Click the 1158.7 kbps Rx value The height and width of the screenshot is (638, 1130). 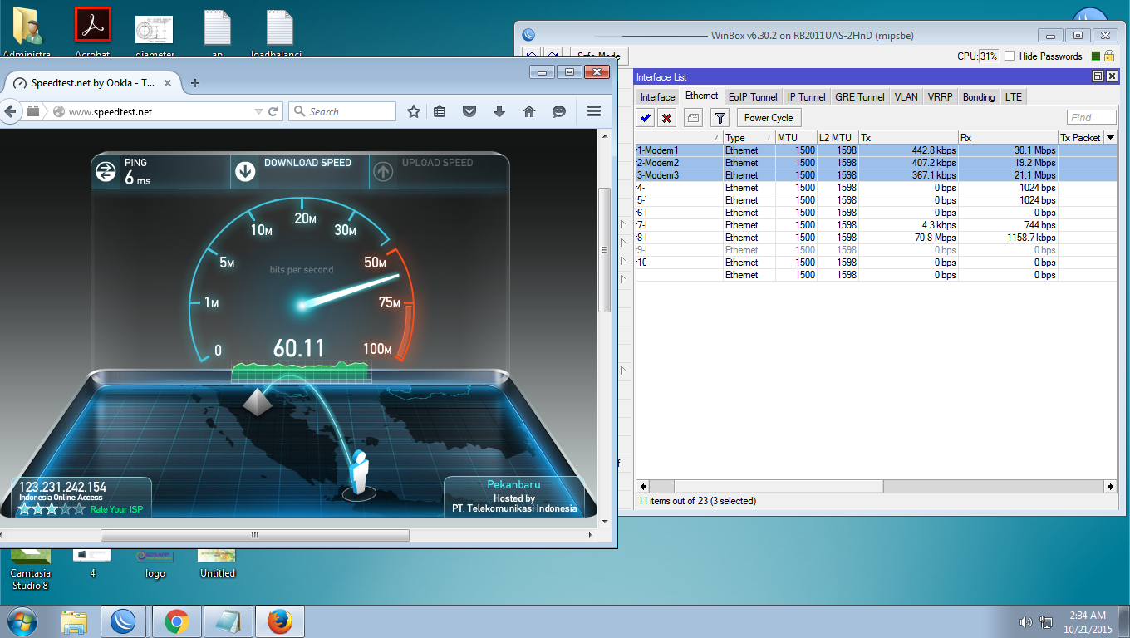[1031, 238]
